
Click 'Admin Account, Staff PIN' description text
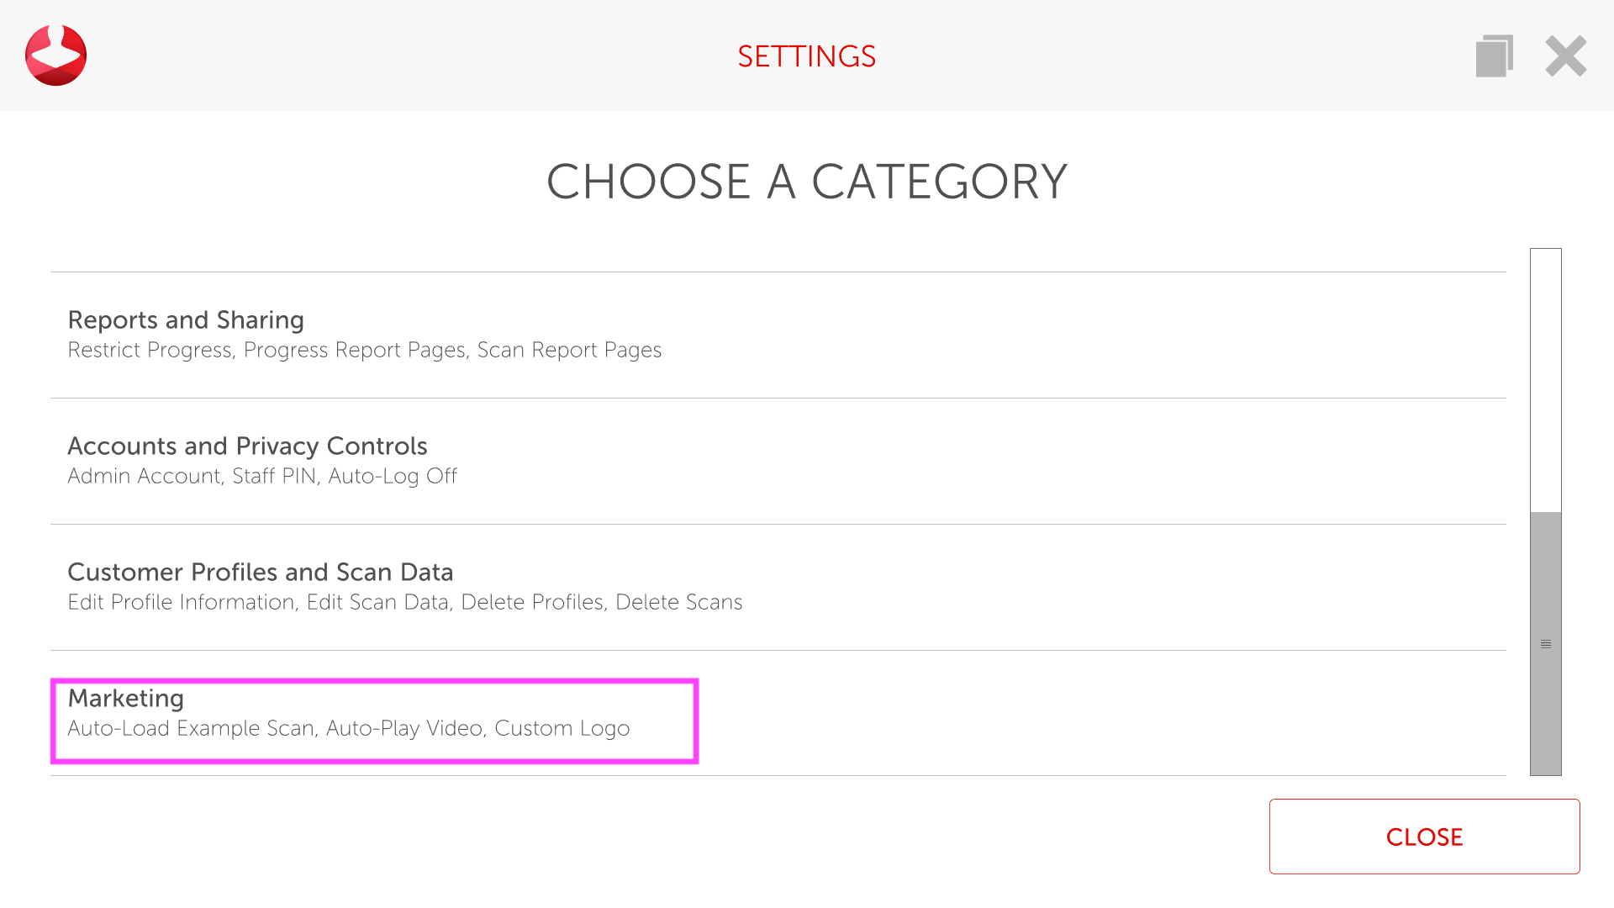tap(193, 477)
